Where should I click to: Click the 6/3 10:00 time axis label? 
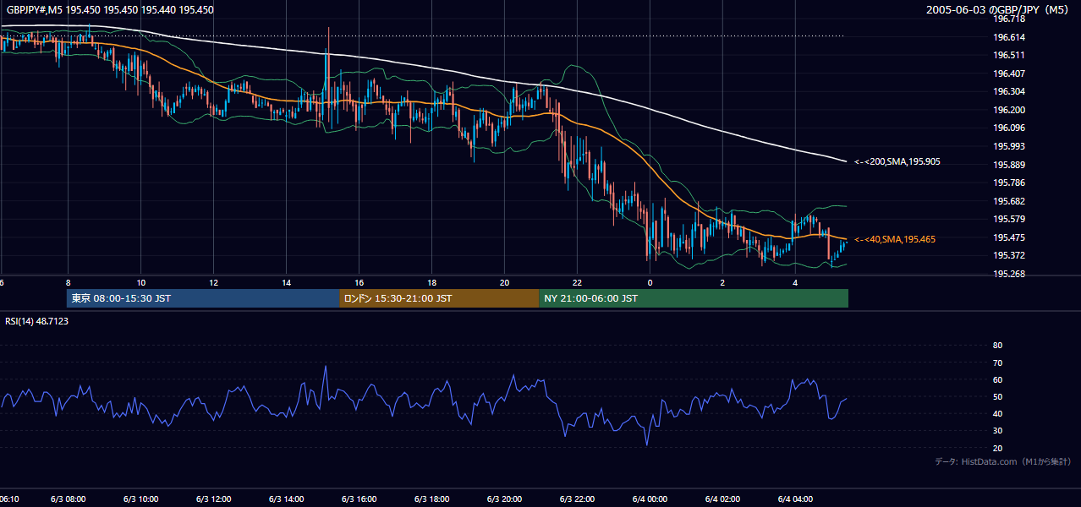coord(140,499)
